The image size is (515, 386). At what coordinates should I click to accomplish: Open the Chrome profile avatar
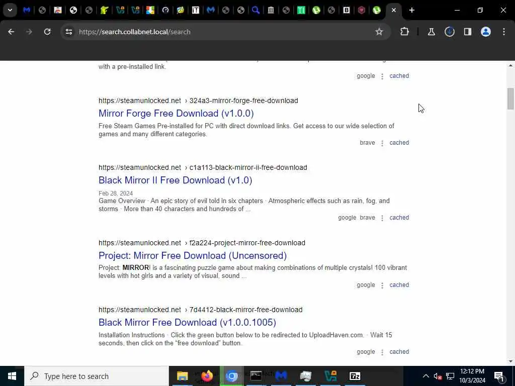485,32
